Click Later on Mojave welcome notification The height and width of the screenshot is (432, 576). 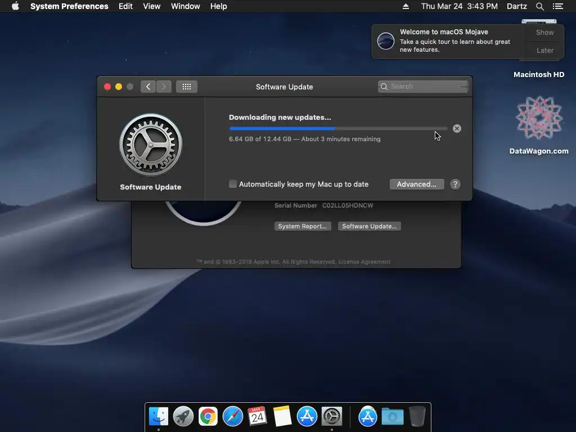(x=544, y=50)
